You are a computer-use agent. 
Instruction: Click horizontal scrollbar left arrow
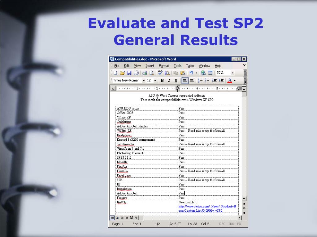[136, 218]
